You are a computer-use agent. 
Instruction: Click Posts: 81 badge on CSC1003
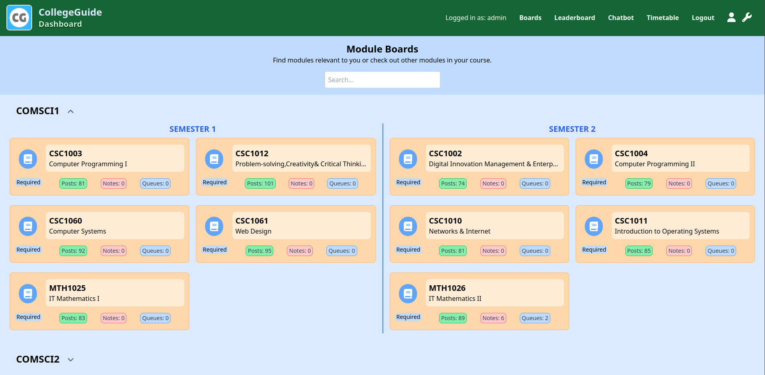click(73, 183)
